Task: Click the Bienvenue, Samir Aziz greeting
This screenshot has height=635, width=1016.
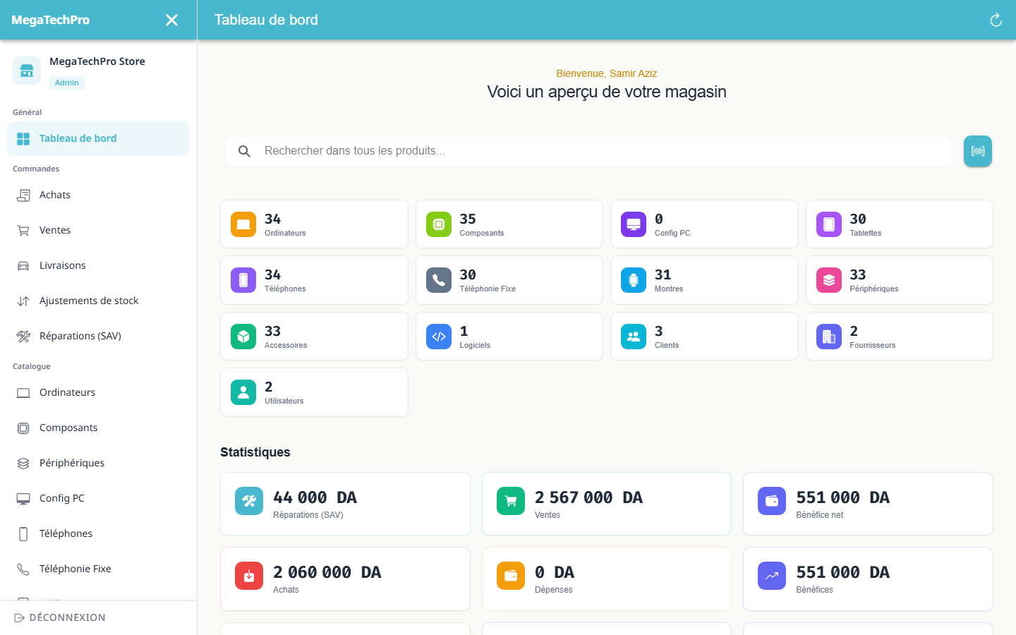Action: [x=607, y=73]
